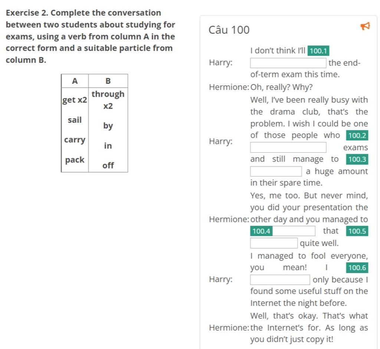Screen dimensions: 380x349
Task: Click the 100.6 input before 'only because I'
Action: click(280, 279)
